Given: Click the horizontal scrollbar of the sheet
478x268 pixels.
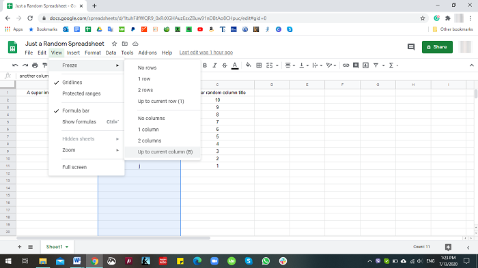Looking at the screenshot, I should point(113,238).
